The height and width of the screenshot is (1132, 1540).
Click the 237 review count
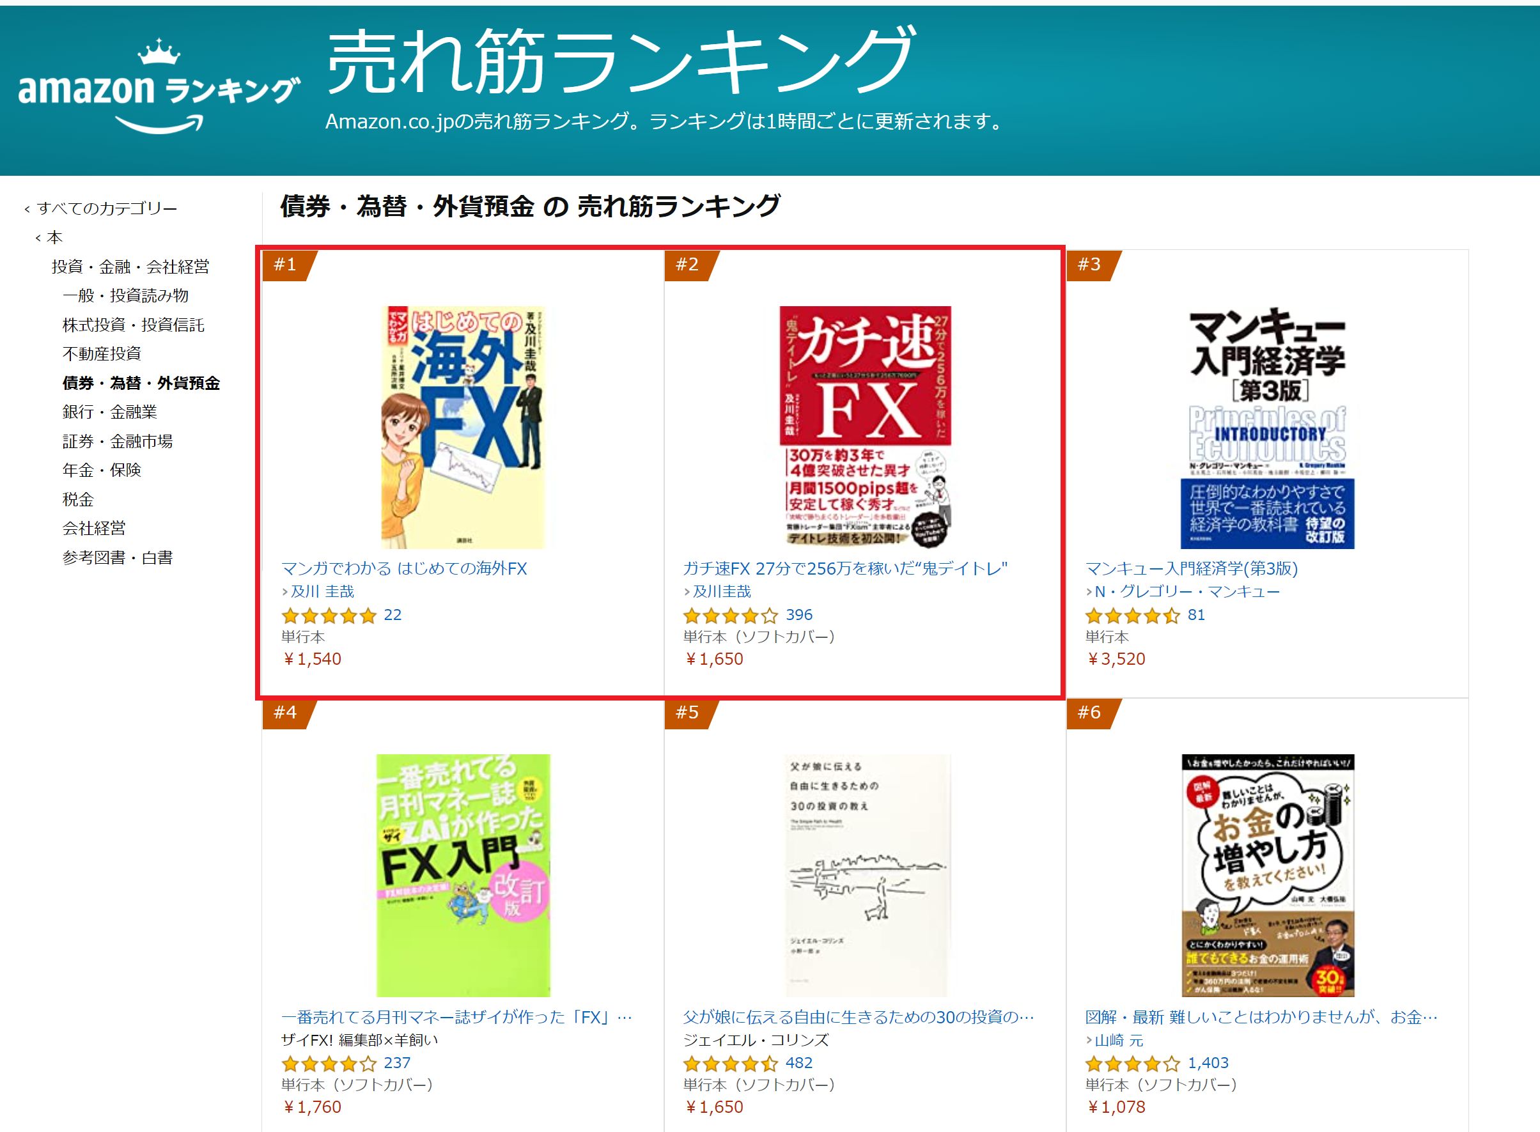pyautogui.click(x=397, y=1063)
